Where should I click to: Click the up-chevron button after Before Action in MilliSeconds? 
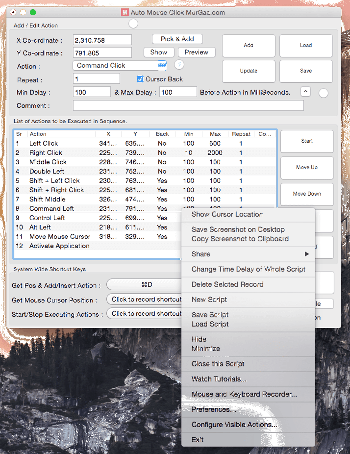(x=306, y=92)
